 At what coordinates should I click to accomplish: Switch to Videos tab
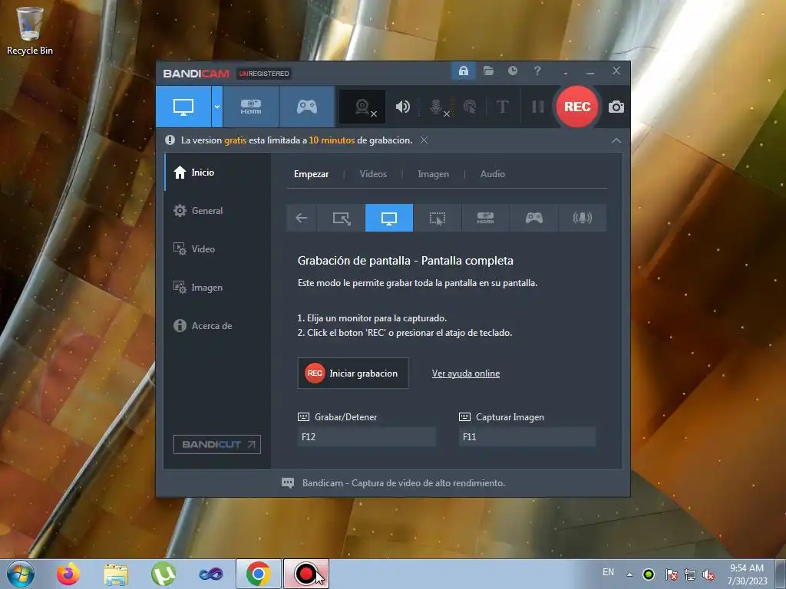(373, 174)
